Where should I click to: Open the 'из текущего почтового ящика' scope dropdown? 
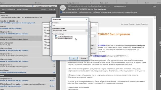click(46, 6)
